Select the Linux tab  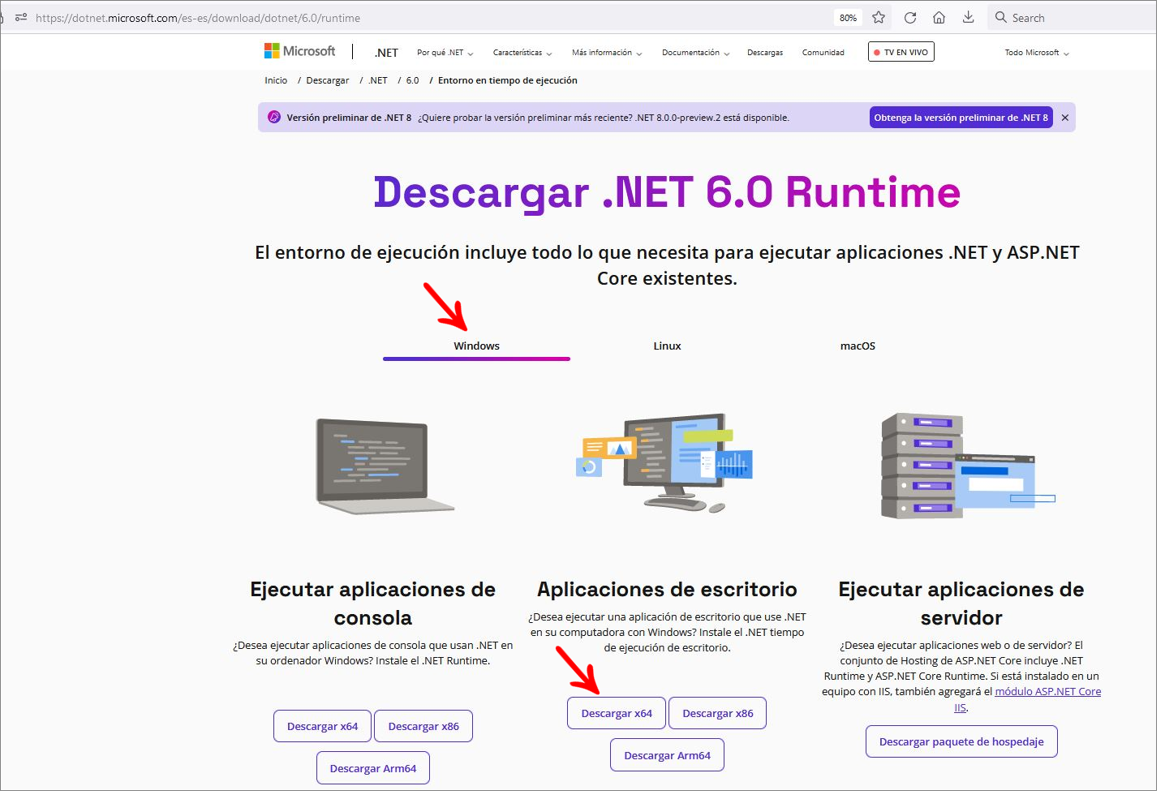click(x=667, y=346)
